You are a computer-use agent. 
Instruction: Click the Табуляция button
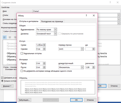pyautogui.click(x=25, y=100)
